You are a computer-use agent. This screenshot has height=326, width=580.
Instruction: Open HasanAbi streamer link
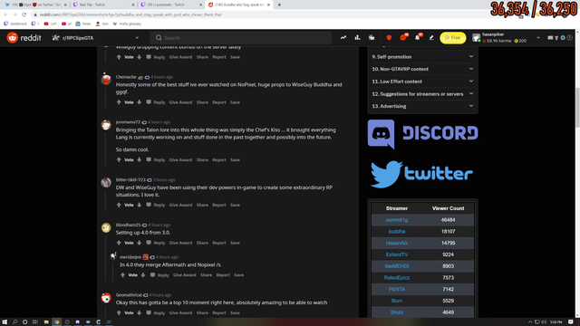397,243
